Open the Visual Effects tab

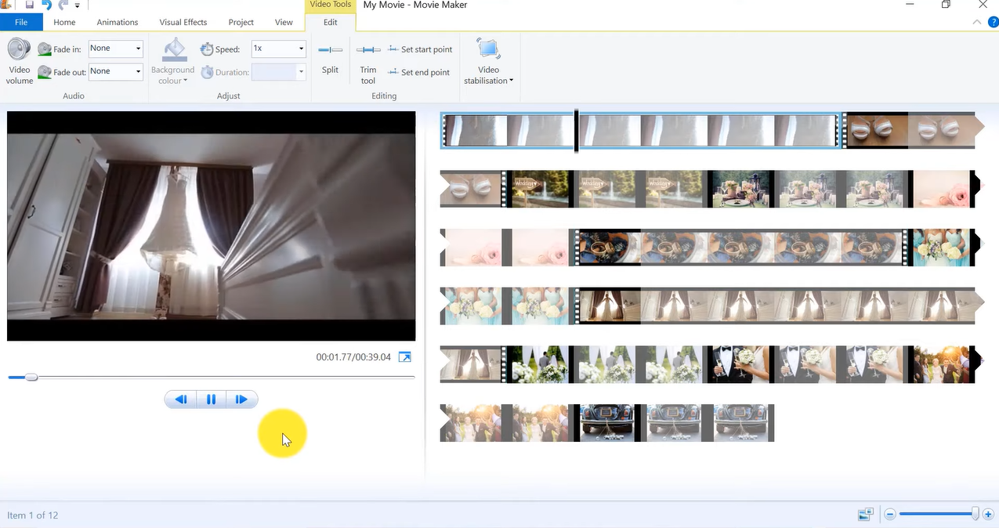(x=183, y=22)
